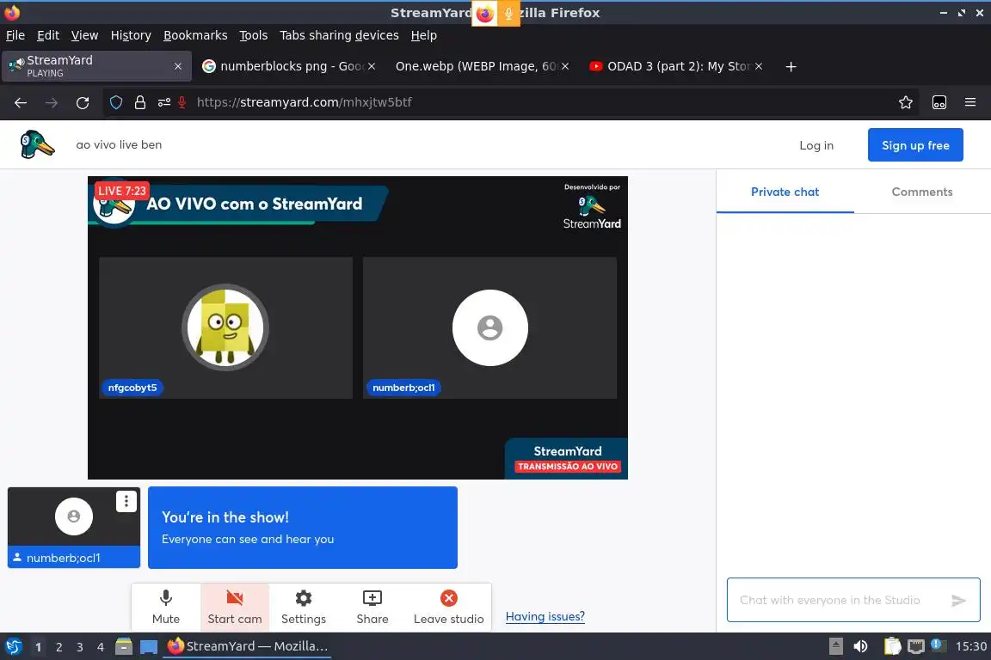Image resolution: width=991 pixels, height=660 pixels.
Task: Click the LIVE 7:23 indicator badge
Action: click(x=122, y=191)
